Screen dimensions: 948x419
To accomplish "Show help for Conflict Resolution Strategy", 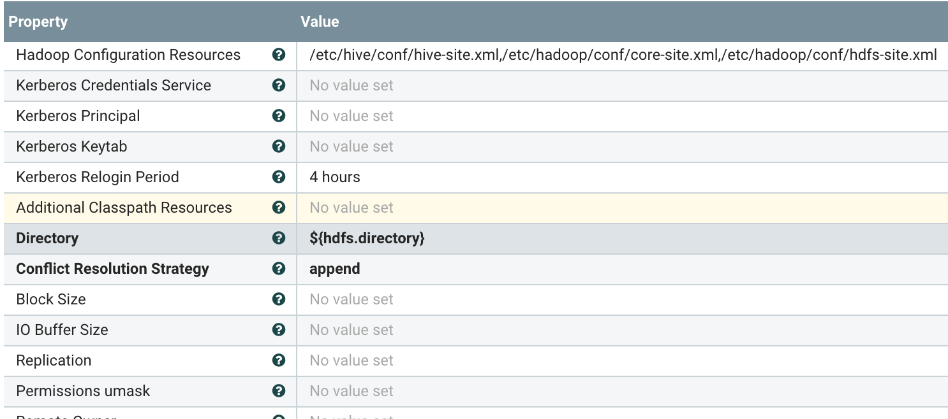I will 278,269.
